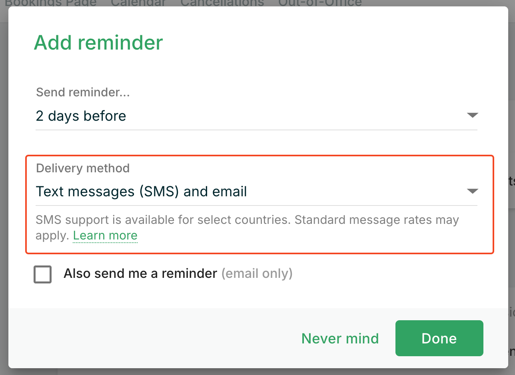515x375 pixels.
Task: Click the Add reminder dialog heading
Action: [99, 42]
